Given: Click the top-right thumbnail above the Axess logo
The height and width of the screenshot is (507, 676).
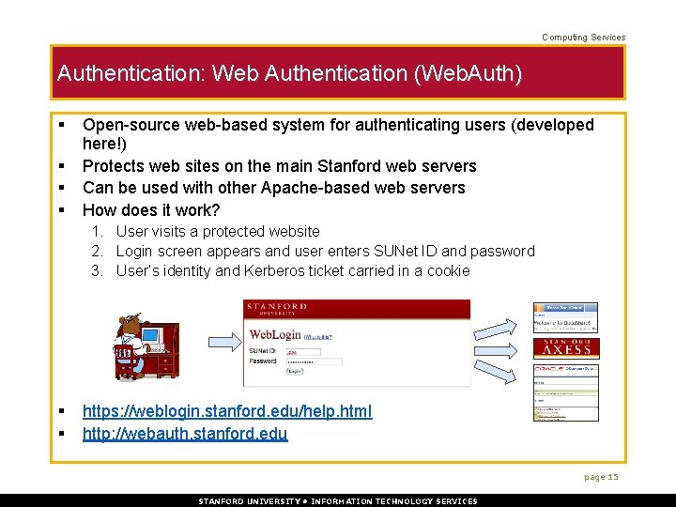Looking at the screenshot, I should [565, 317].
